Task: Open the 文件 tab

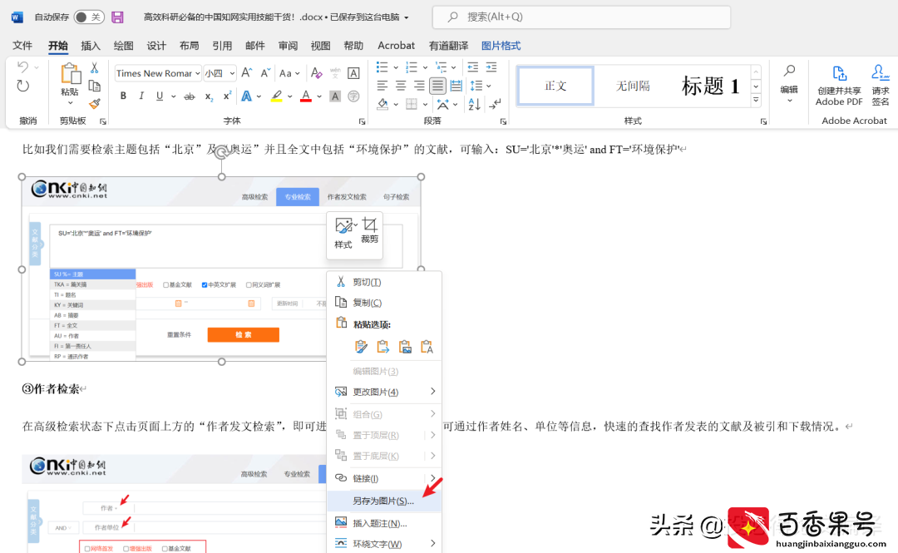Action: [x=22, y=46]
